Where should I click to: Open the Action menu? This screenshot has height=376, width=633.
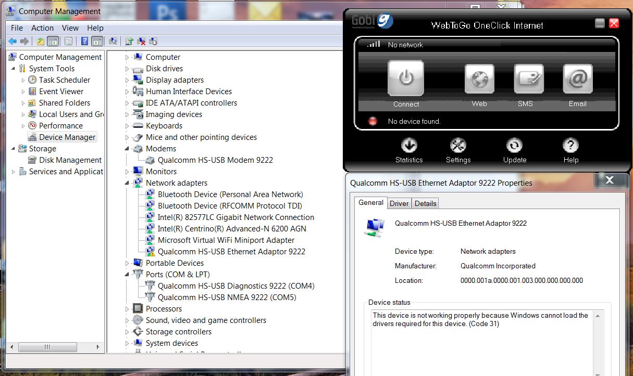42,28
